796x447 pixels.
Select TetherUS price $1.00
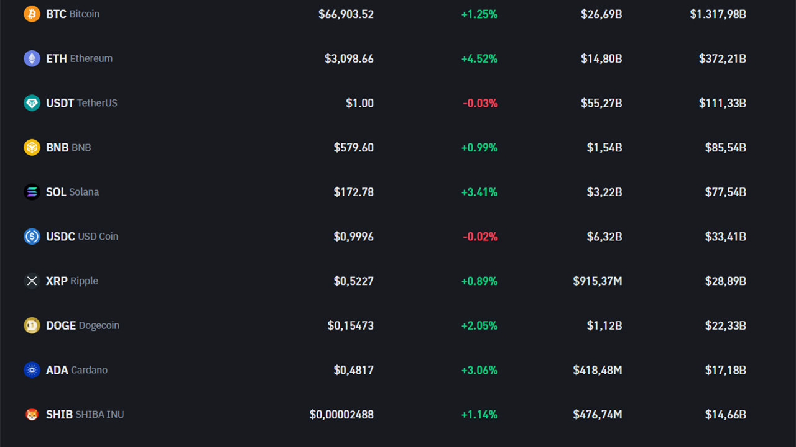click(360, 103)
